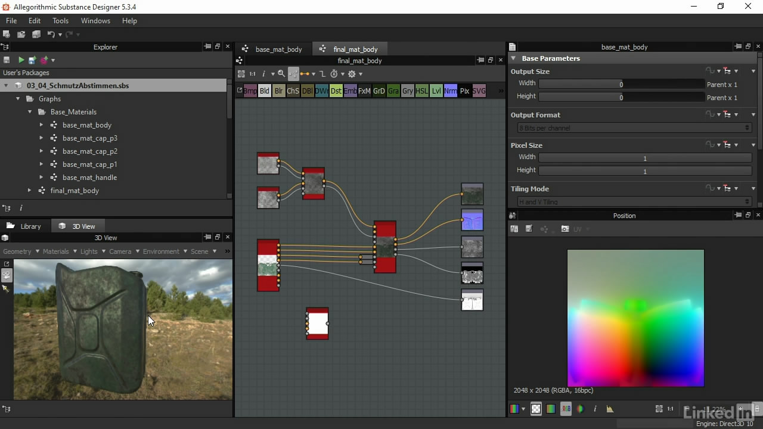Click the normal map output node thumbnail

coord(472,220)
